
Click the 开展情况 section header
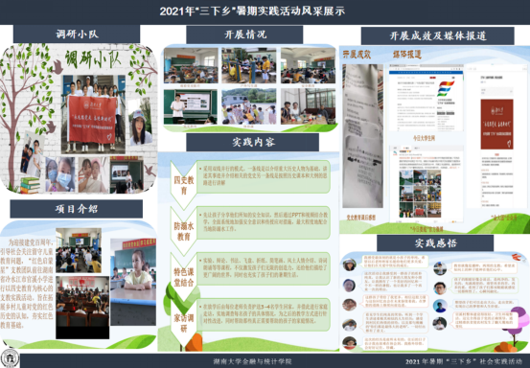coord(244,34)
